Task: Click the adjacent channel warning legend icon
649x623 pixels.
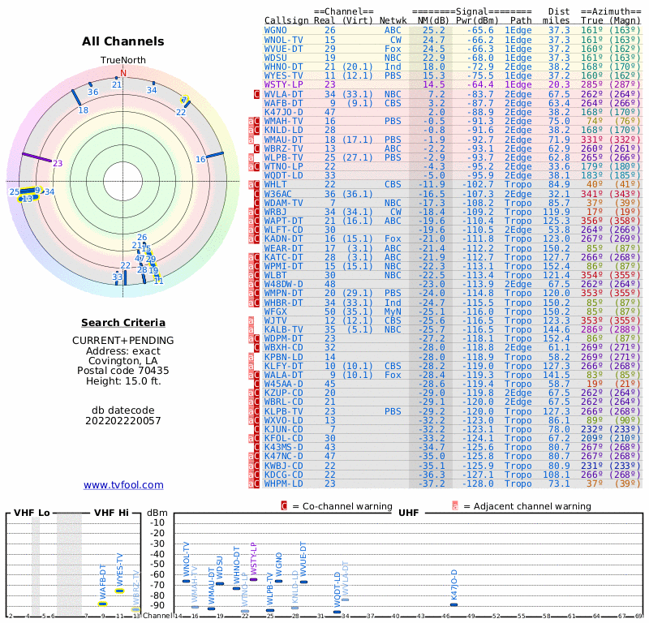Action: pos(455,506)
